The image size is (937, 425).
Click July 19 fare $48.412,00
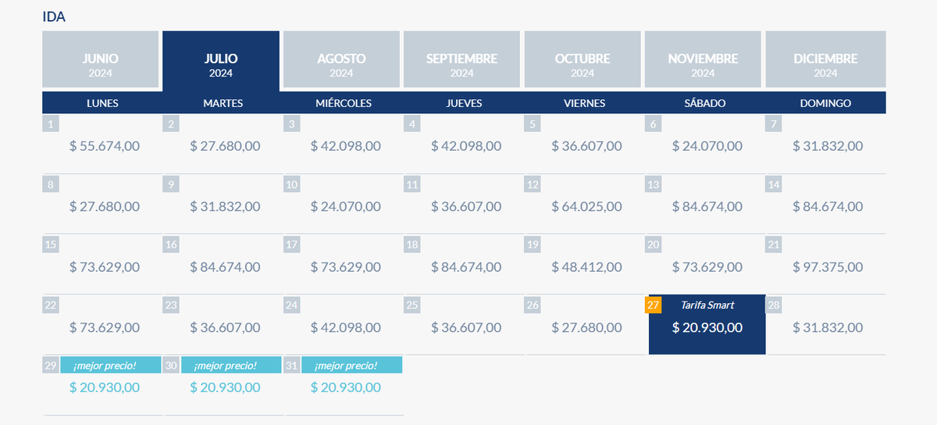click(x=586, y=266)
